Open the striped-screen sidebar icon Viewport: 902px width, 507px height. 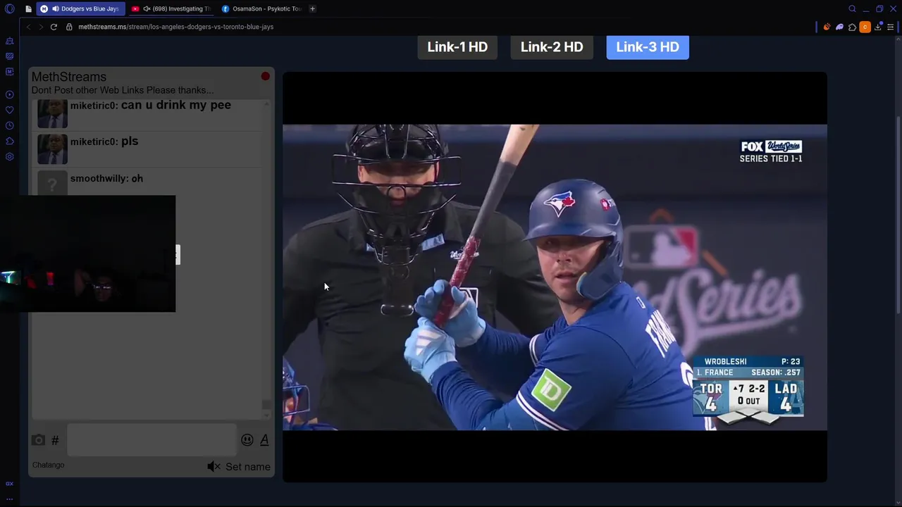click(x=9, y=56)
